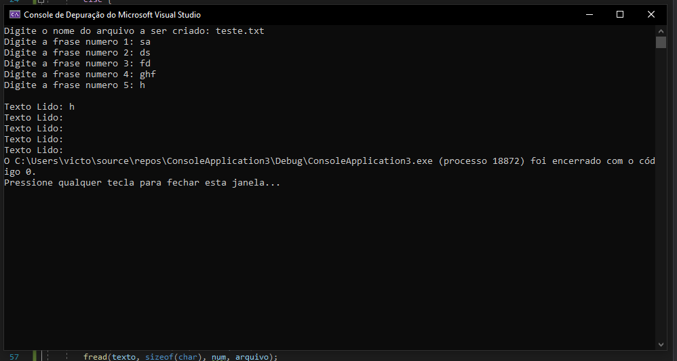Open the console system menu icon
Image resolution: width=677 pixels, height=361 pixels.
(x=15, y=15)
